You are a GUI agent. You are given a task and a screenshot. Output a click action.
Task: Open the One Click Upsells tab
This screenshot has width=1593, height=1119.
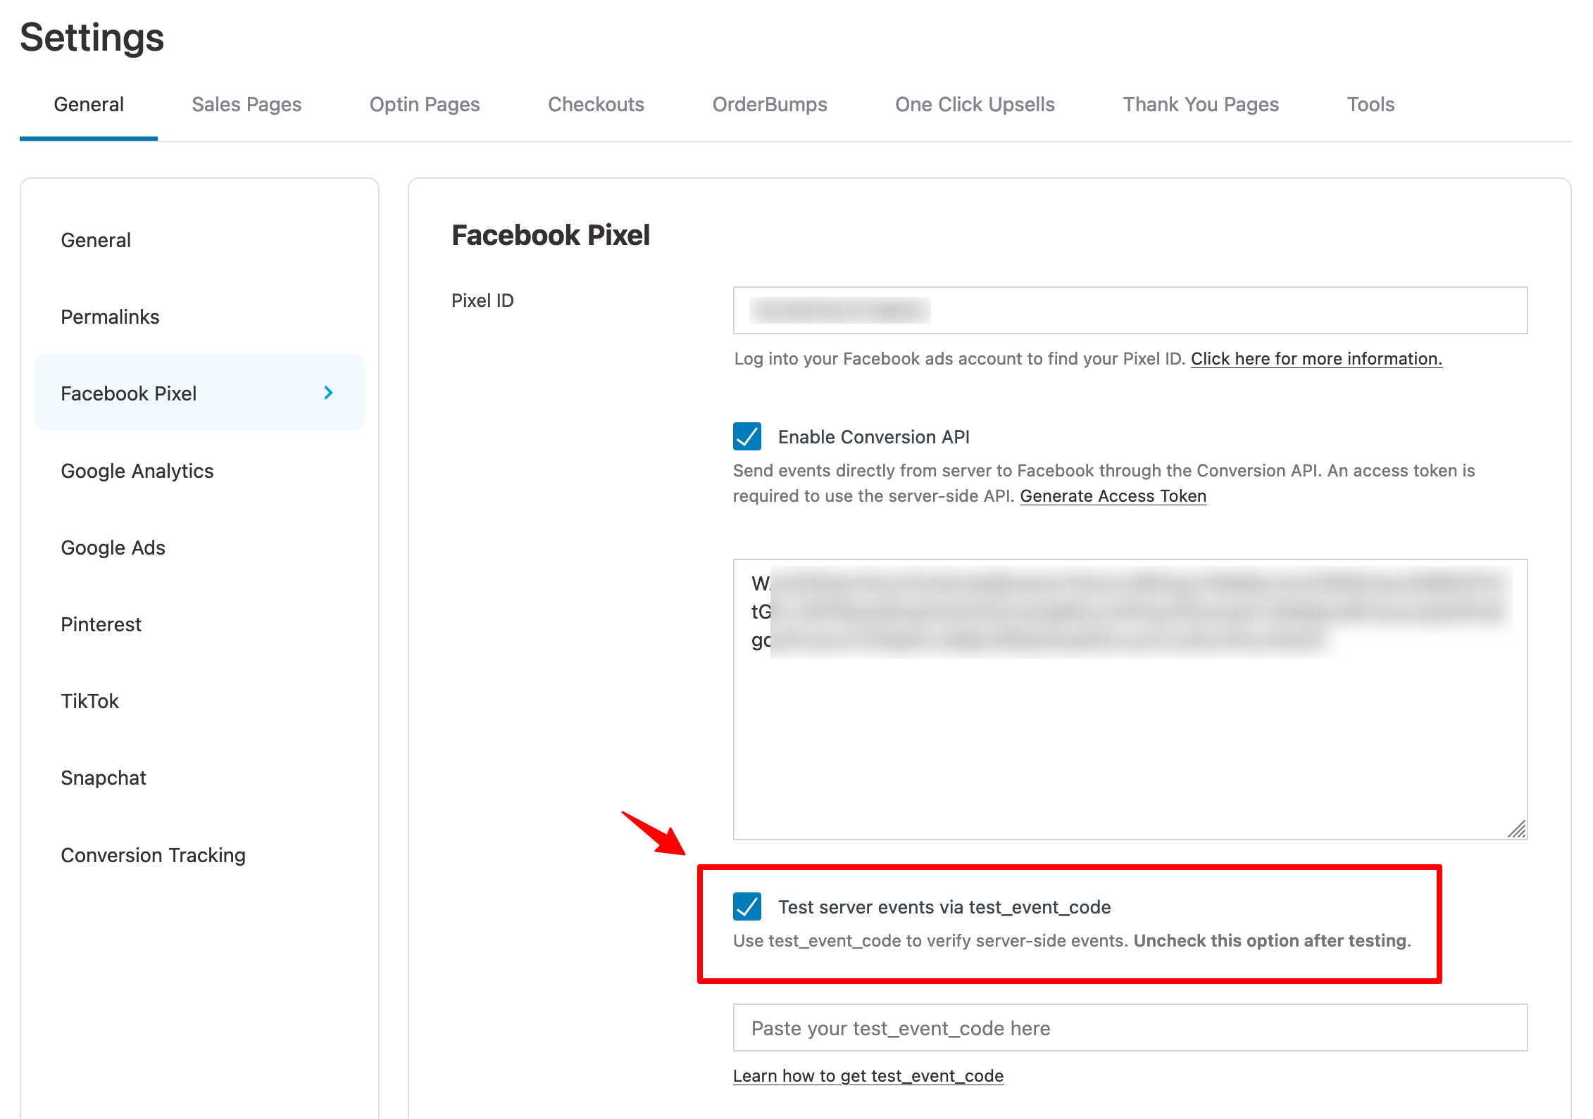(x=975, y=104)
